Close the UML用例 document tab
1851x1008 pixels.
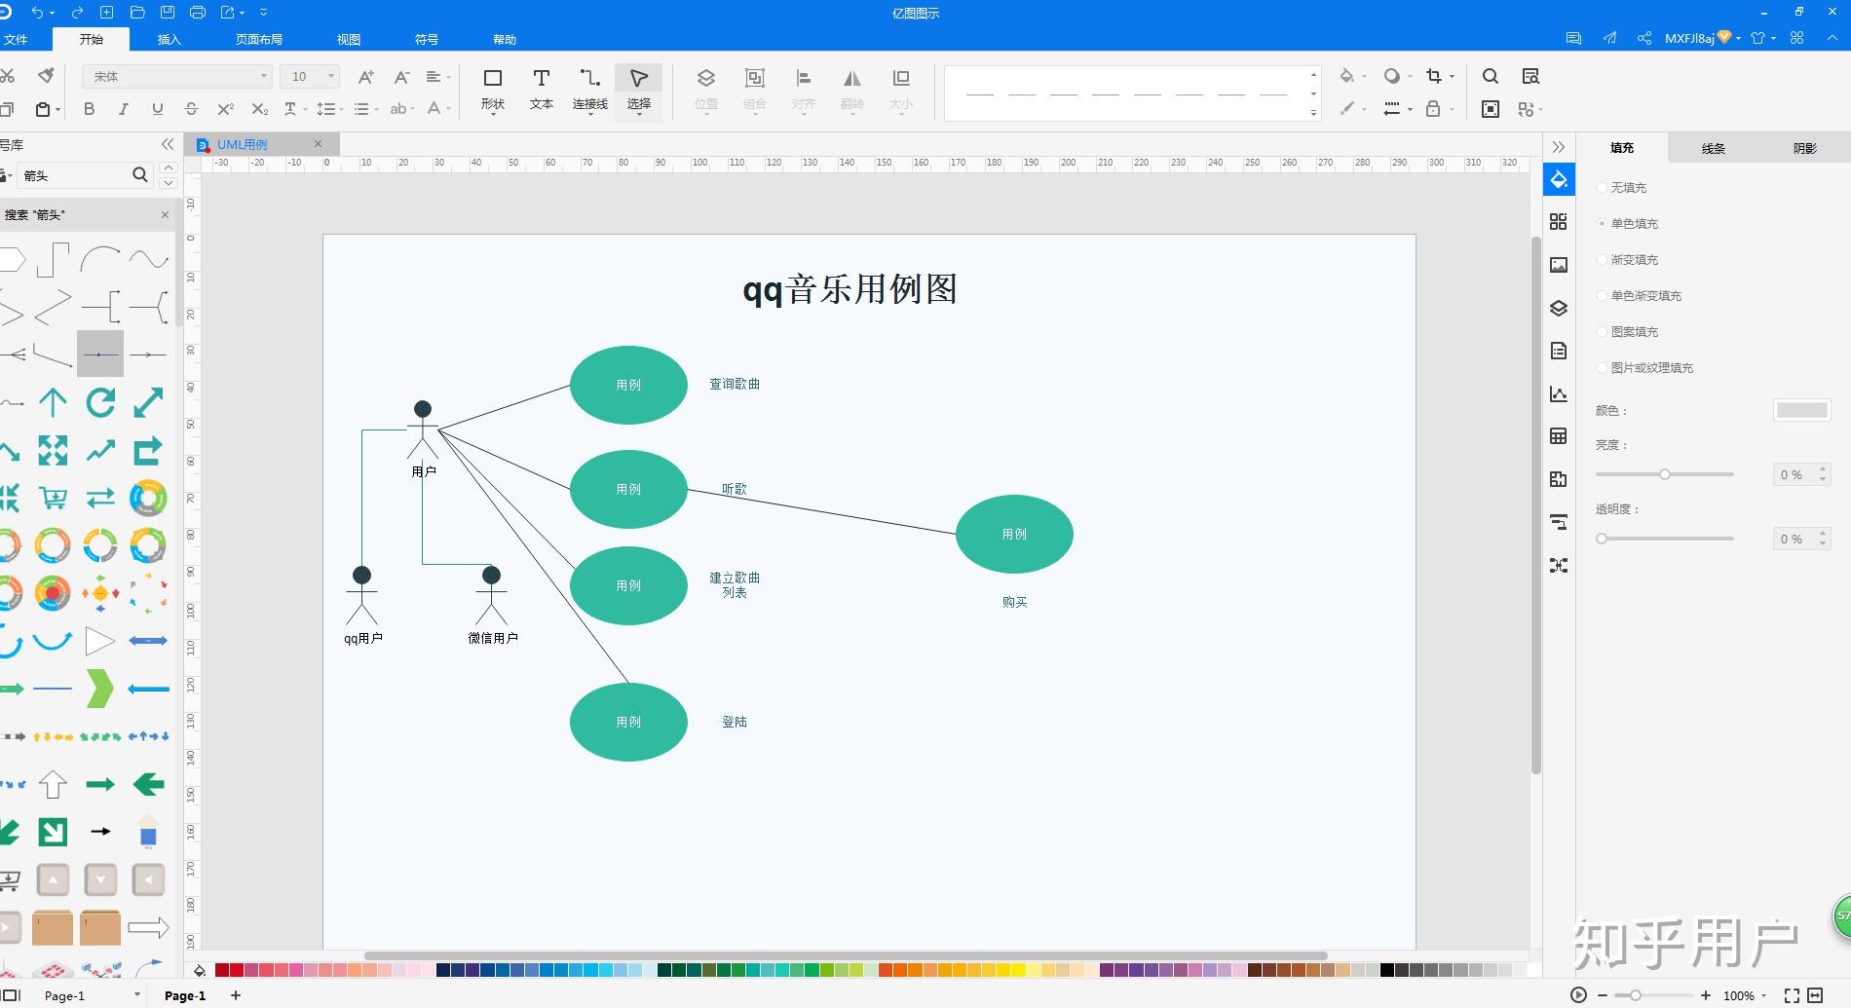tap(318, 144)
